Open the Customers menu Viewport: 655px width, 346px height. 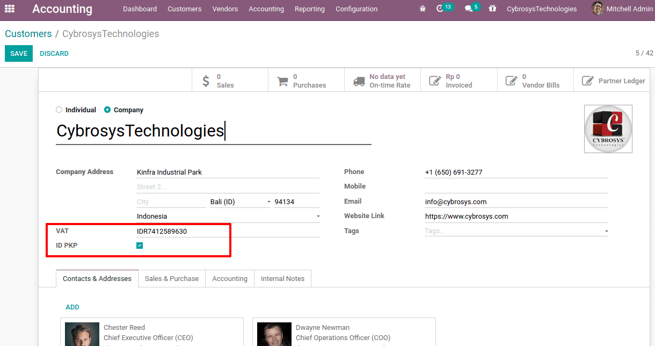[x=185, y=9]
